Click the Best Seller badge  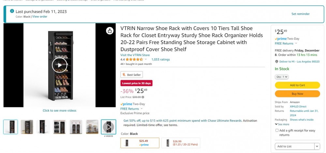tap(131, 75)
